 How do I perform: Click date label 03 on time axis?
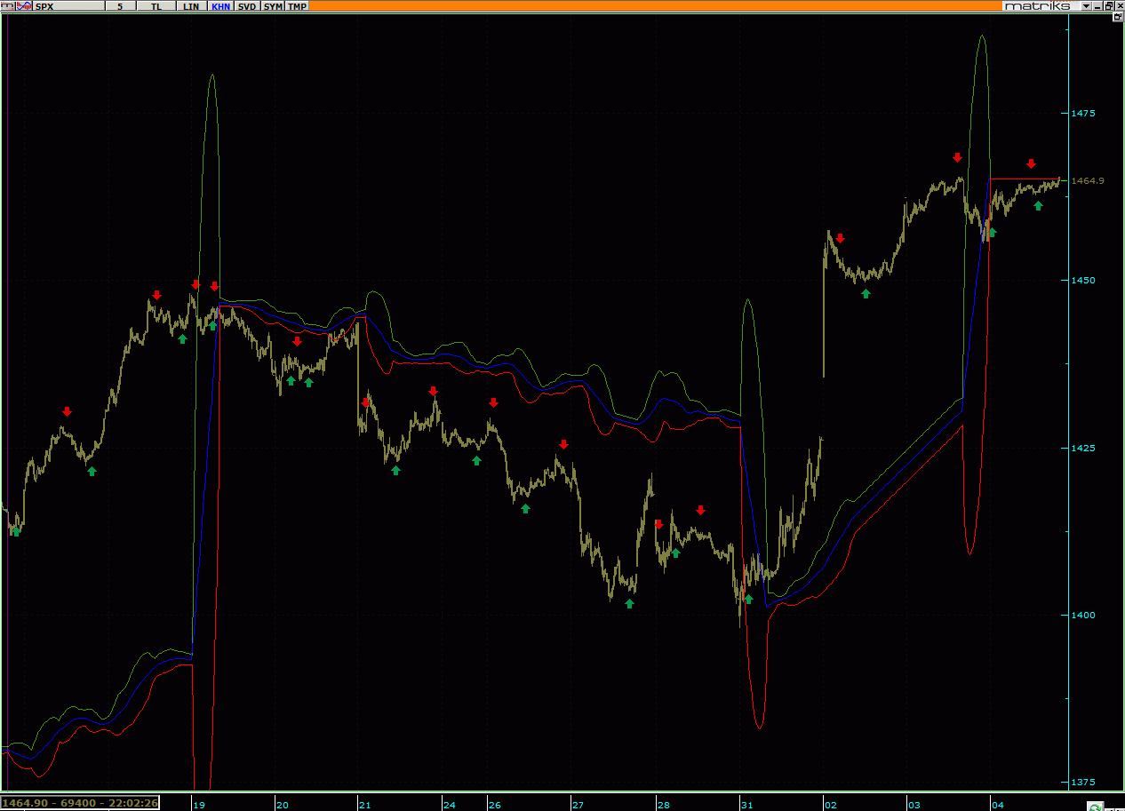[914, 805]
